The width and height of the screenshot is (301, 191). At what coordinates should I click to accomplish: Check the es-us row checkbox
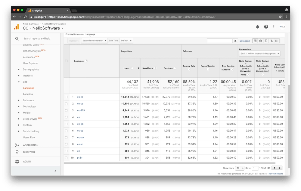tap(67, 131)
